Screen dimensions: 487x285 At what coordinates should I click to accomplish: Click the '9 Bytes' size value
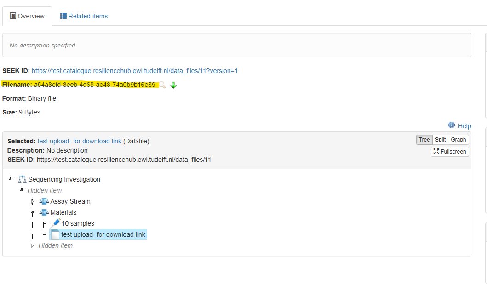point(29,112)
